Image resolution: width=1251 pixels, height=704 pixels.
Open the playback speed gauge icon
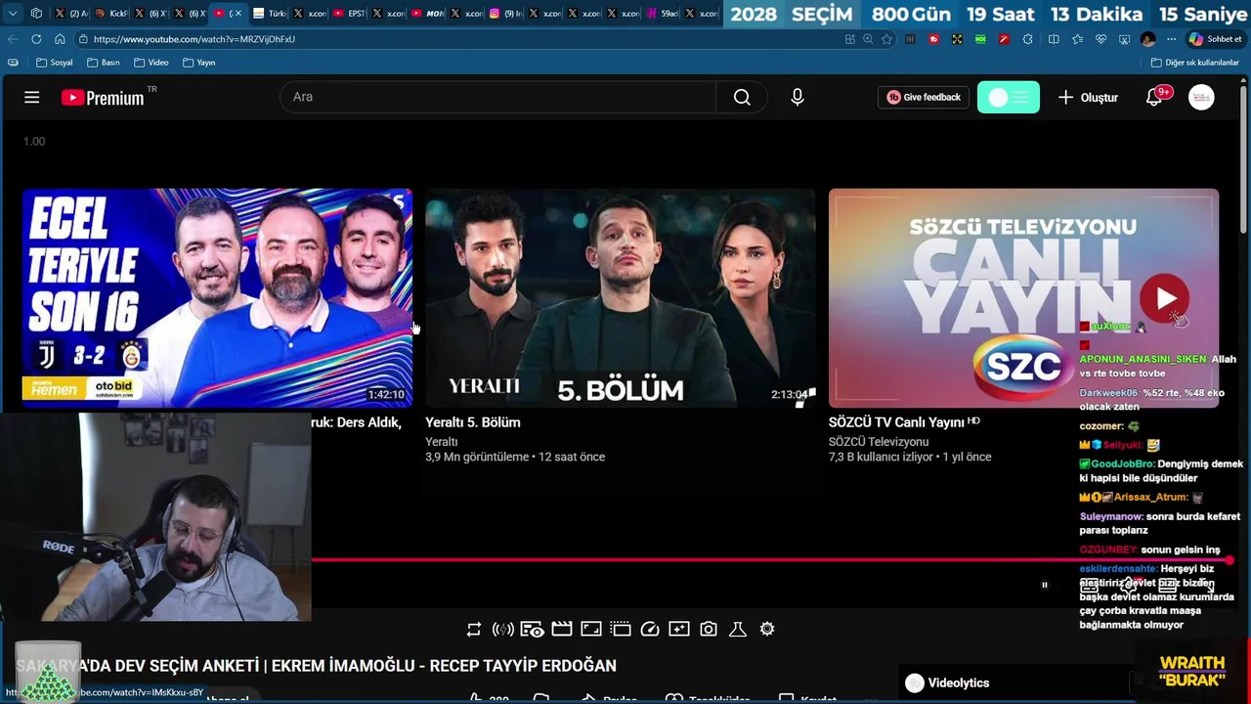(650, 629)
